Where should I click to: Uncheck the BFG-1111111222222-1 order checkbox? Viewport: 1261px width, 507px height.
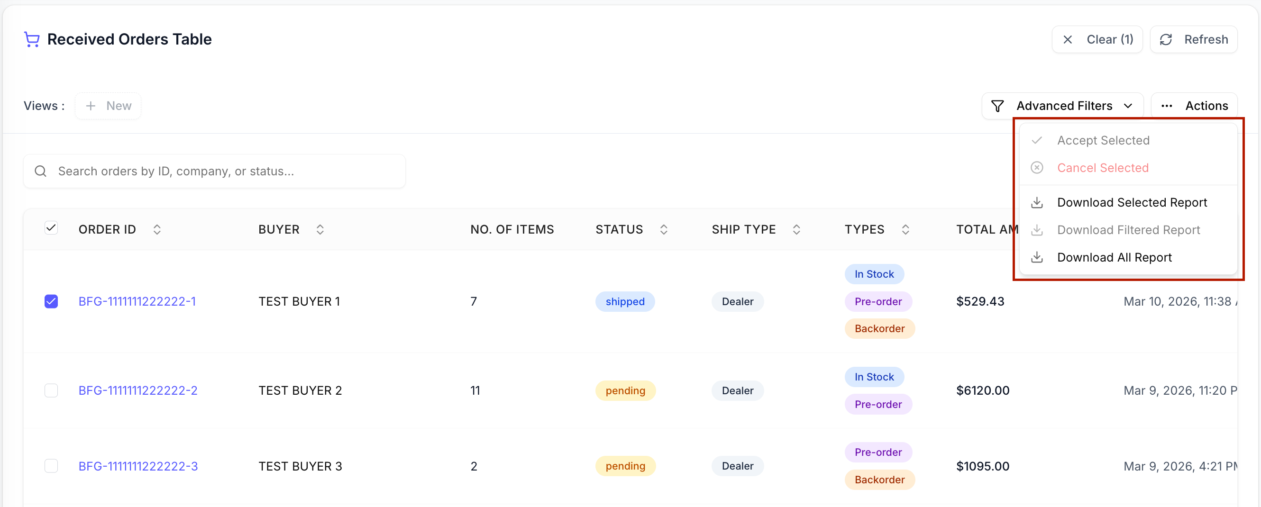[51, 301]
